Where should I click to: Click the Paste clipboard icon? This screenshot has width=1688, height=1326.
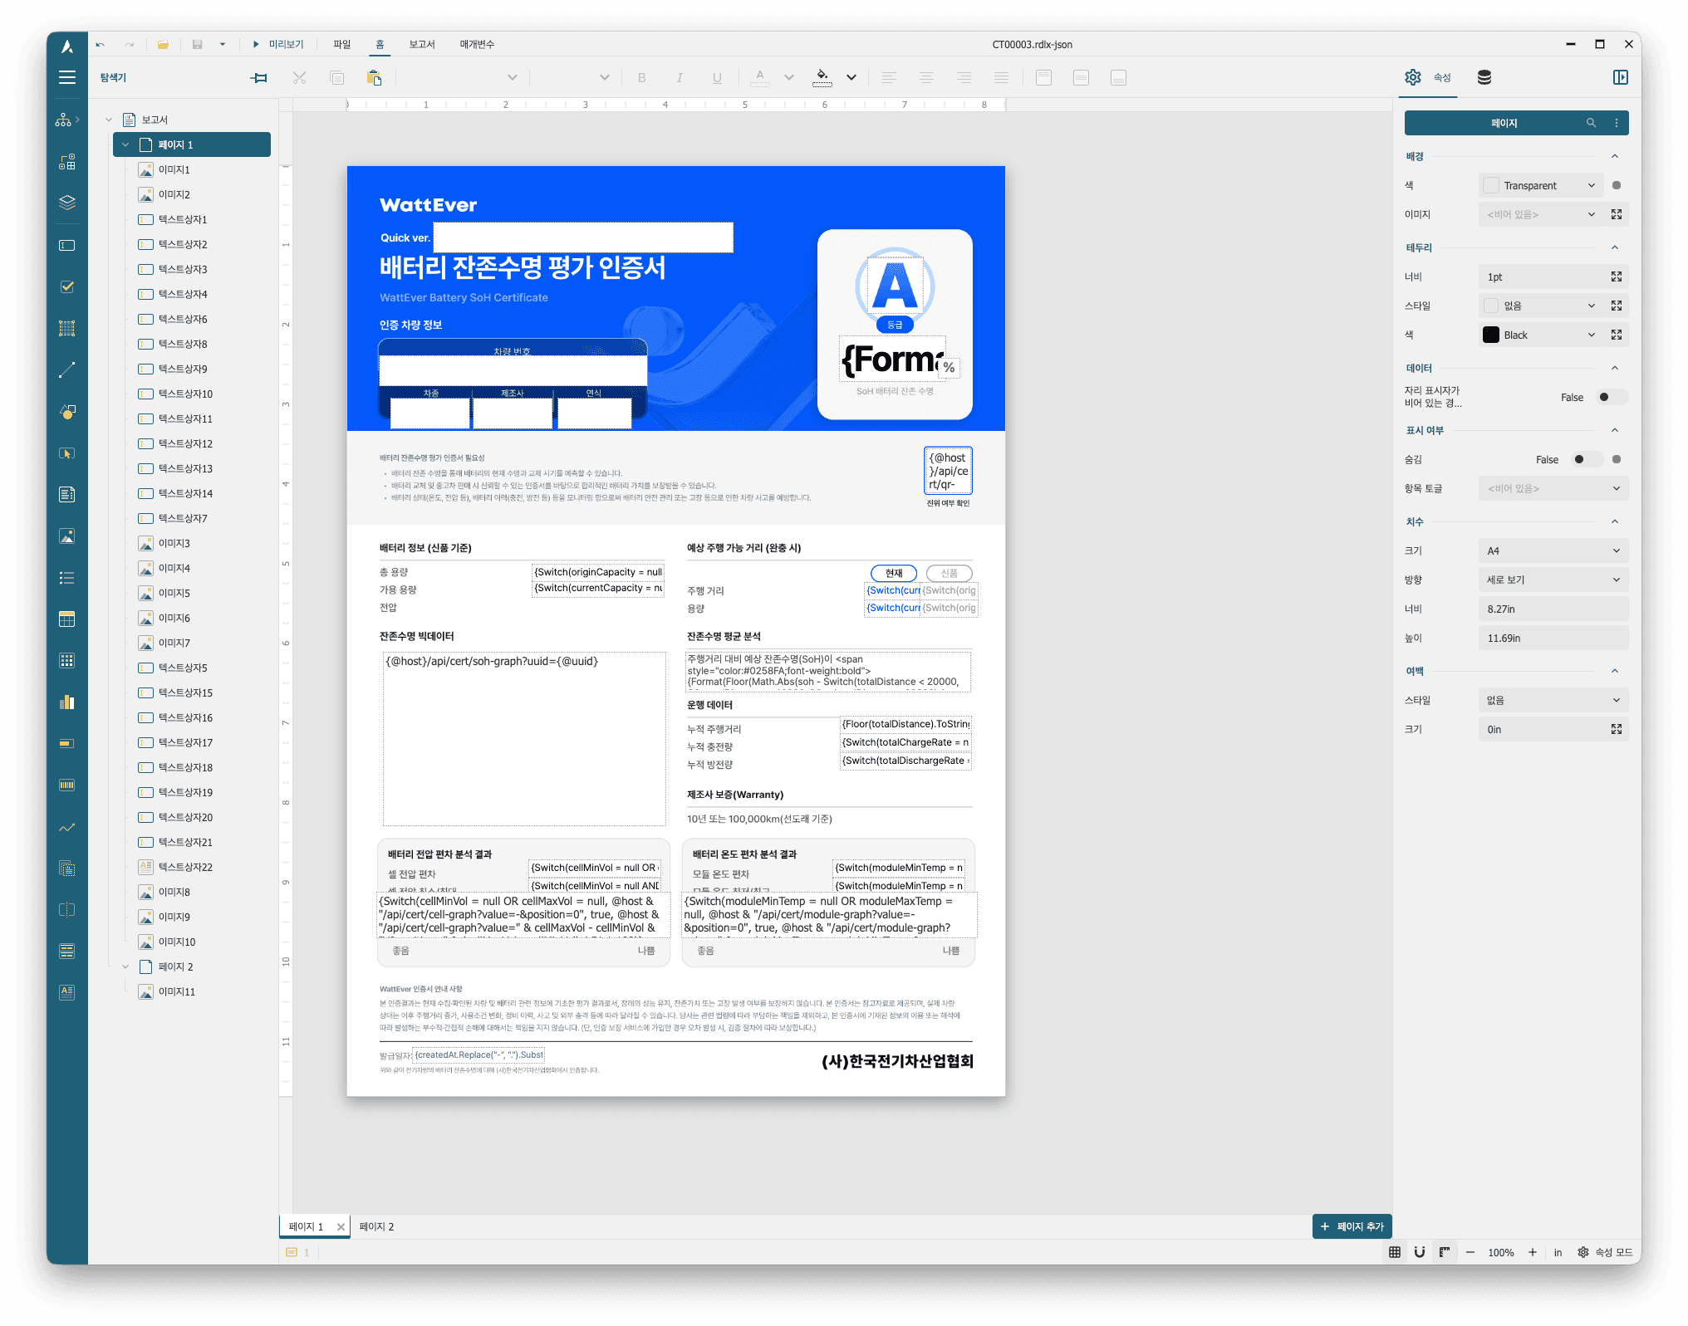point(375,77)
